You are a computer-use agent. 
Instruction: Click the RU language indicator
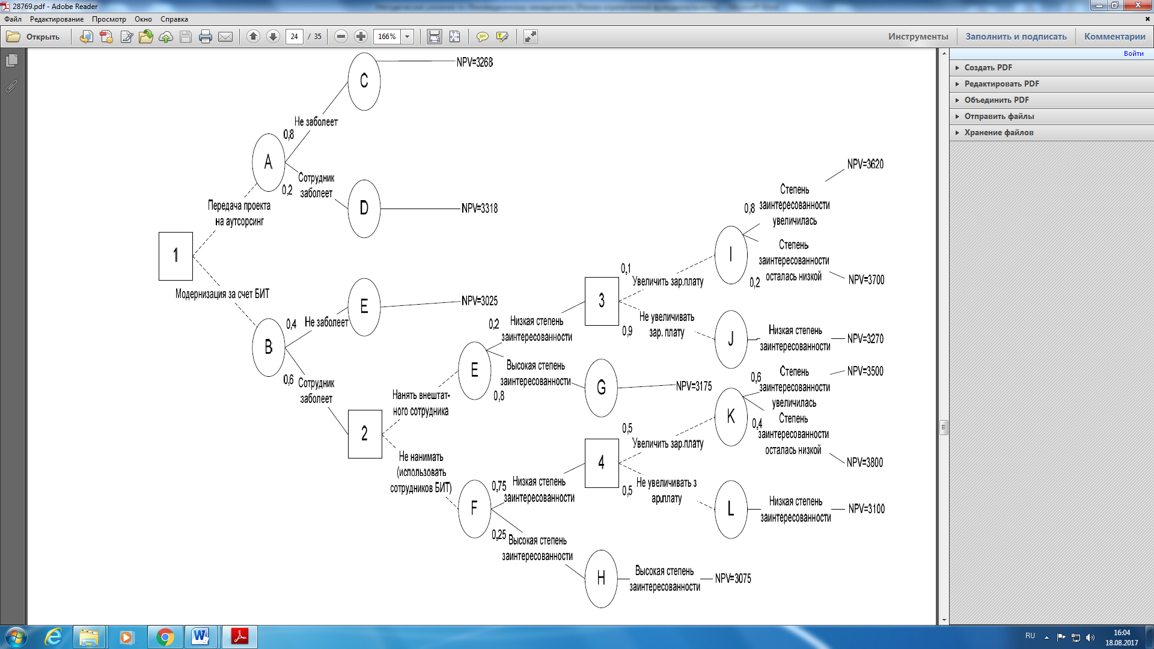[1030, 636]
